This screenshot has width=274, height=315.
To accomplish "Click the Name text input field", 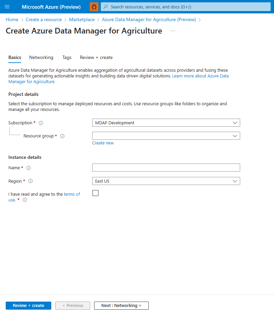I will tap(166, 168).
